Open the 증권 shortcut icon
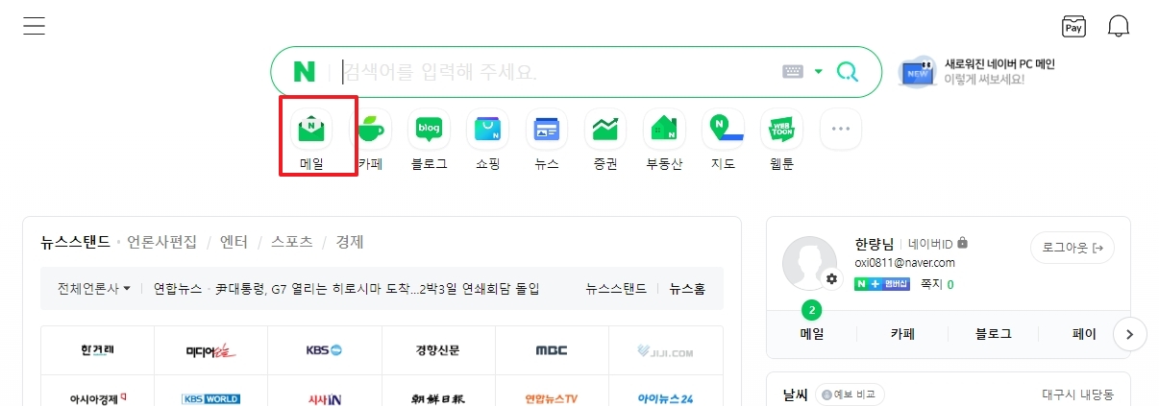The image size is (1159, 406). pyautogui.click(x=605, y=129)
